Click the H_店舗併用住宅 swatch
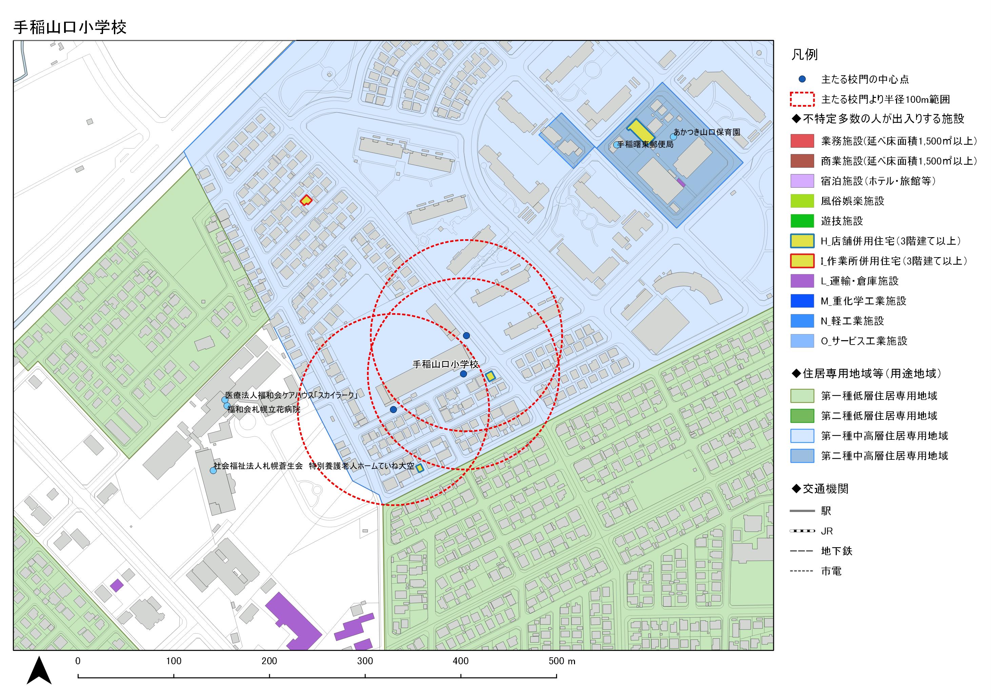Screen dimensions: 991x700 pyautogui.click(x=802, y=241)
